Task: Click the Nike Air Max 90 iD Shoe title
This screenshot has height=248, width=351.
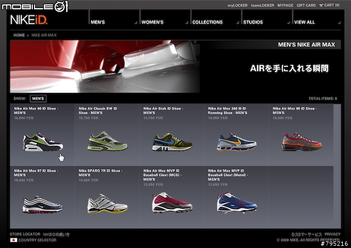Action: (x=36, y=111)
